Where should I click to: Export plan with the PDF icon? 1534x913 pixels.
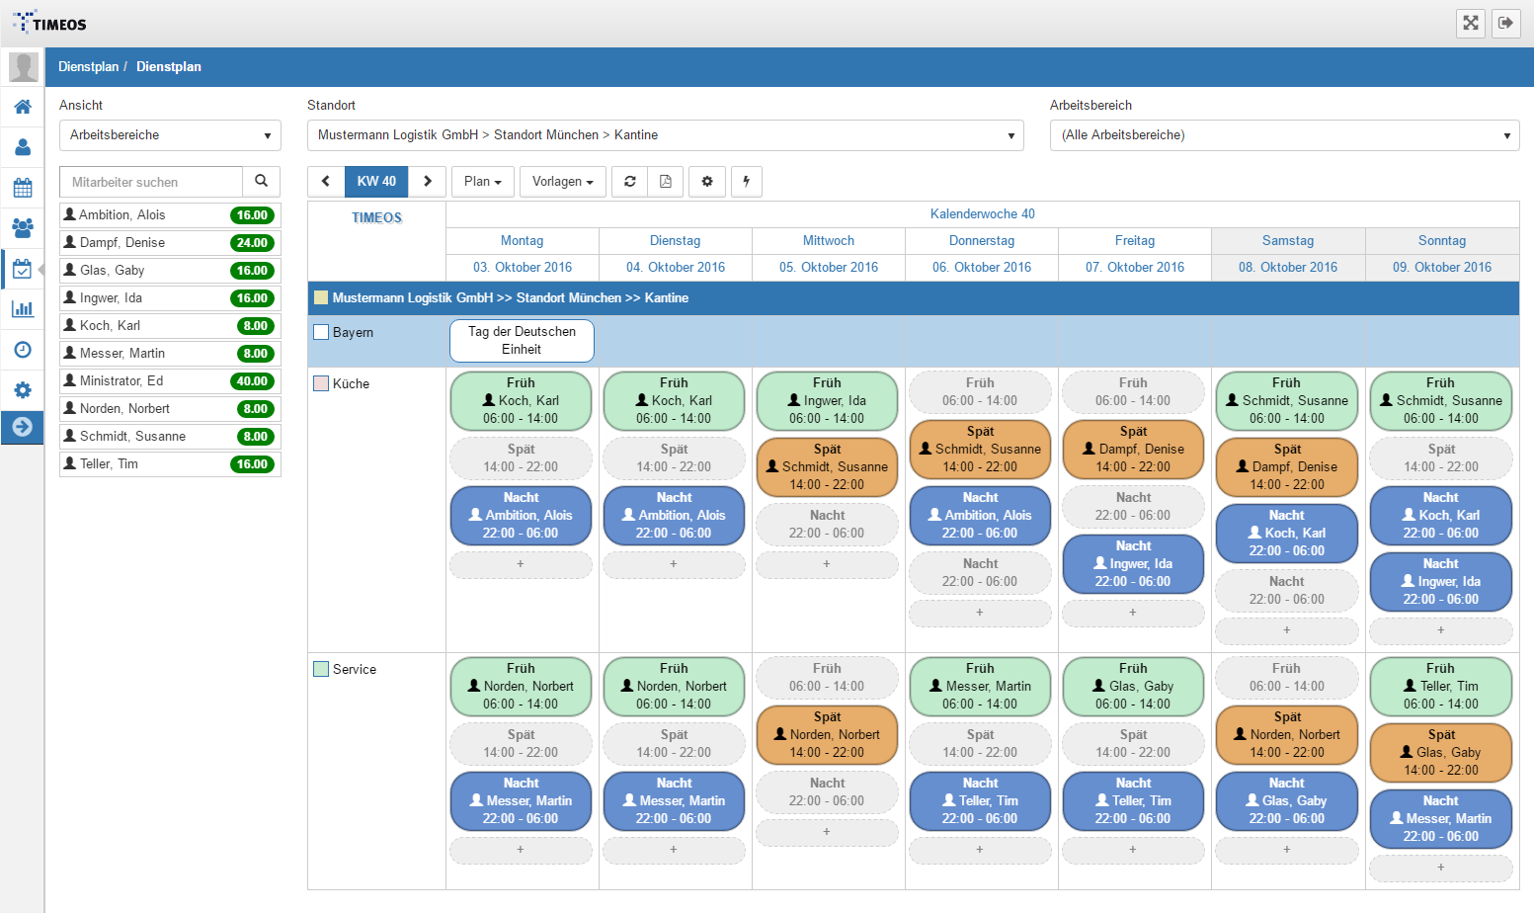666,182
